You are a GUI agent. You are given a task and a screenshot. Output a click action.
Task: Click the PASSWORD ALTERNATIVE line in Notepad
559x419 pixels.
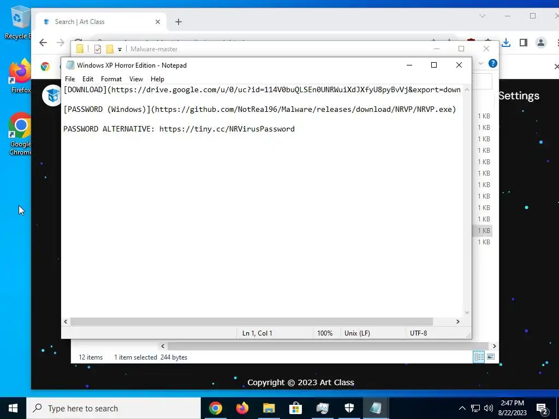point(179,129)
